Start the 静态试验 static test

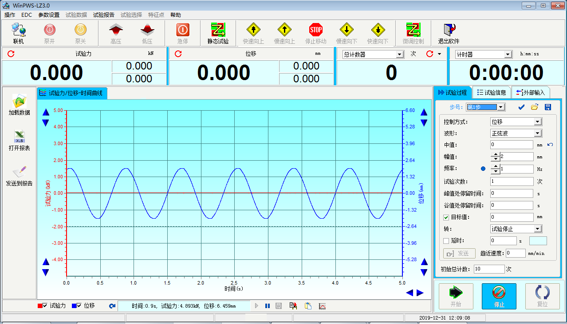[218, 33]
